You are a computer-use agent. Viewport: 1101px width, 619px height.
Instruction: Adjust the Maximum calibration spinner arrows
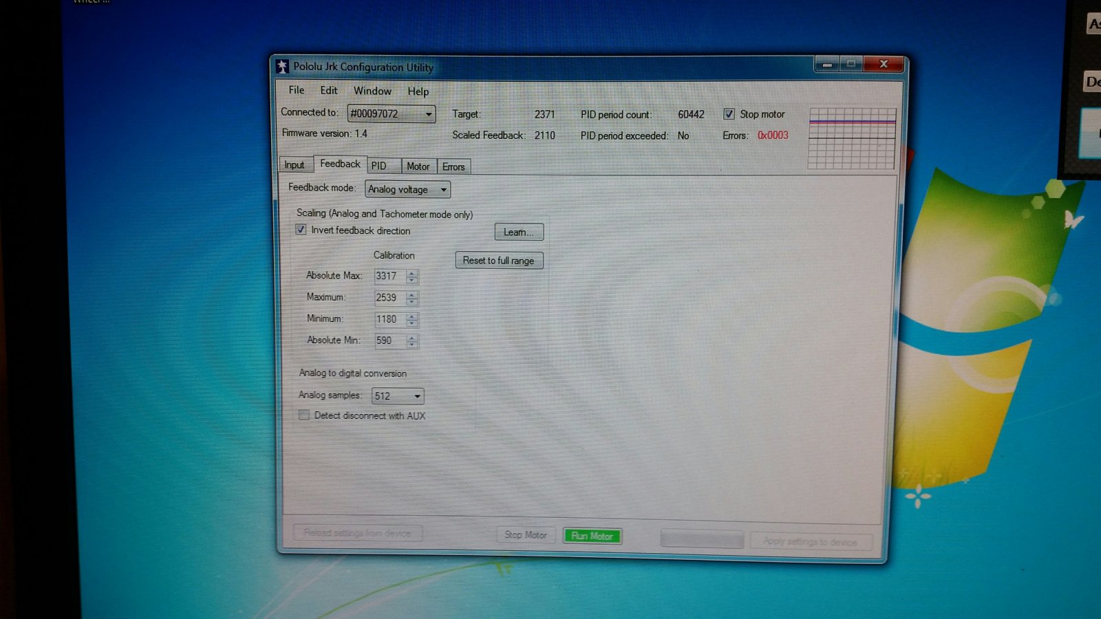click(411, 298)
